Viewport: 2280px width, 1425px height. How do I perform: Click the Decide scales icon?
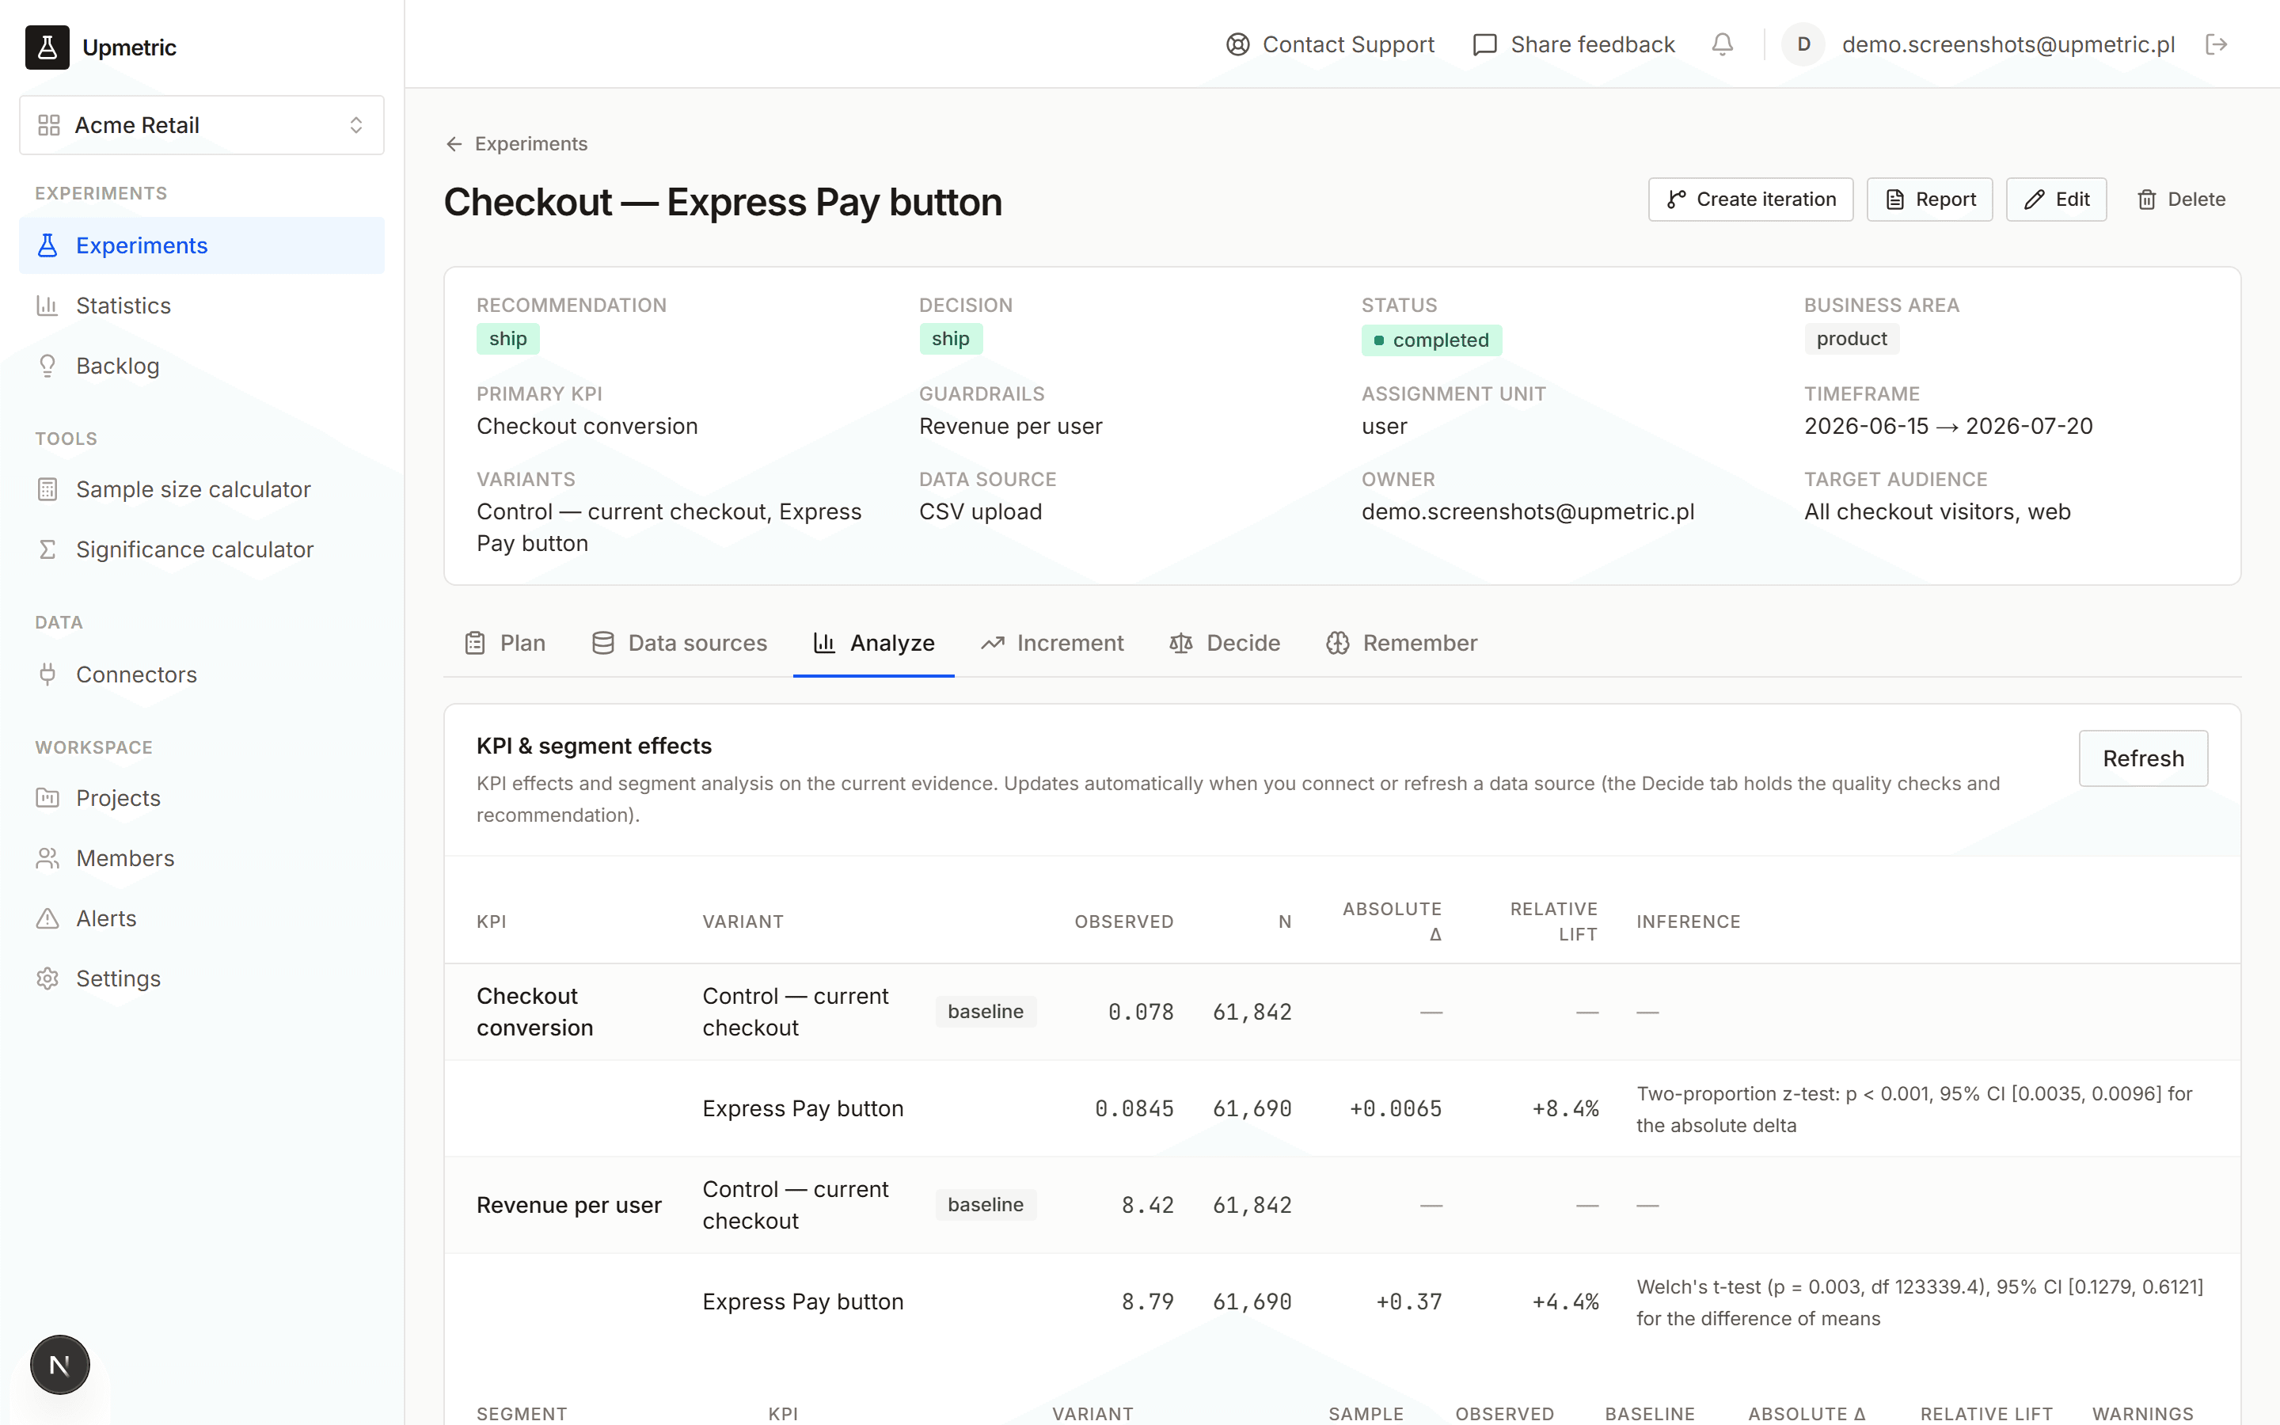point(1181,643)
